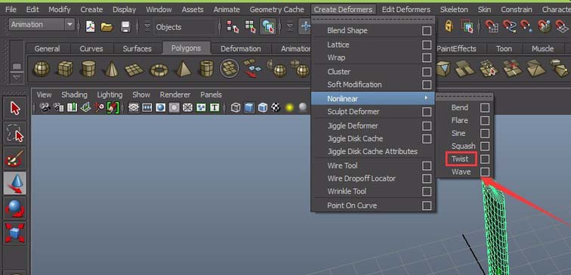
Task: Collapse status line section before Objects field
Action: [x=147, y=26]
